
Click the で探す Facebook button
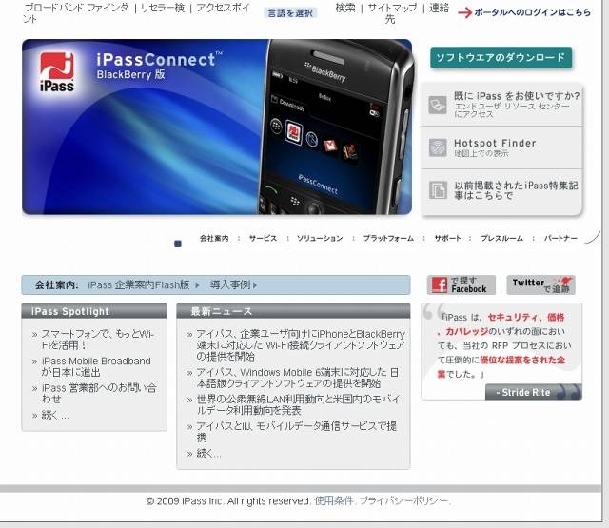pos(461,285)
